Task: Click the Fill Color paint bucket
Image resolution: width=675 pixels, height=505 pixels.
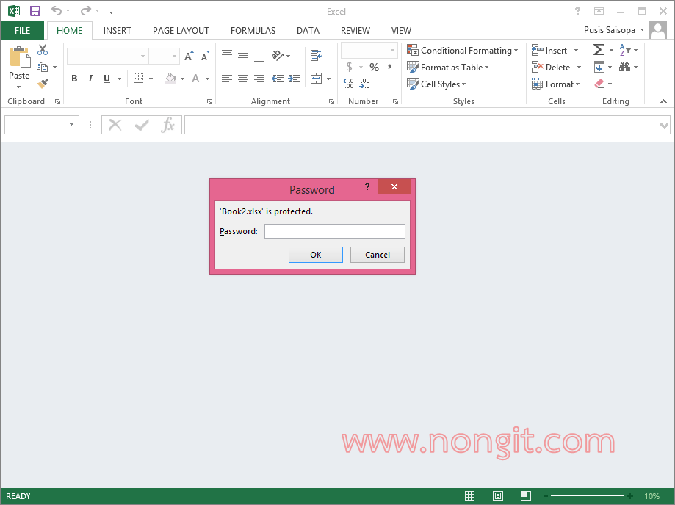Action: (x=171, y=79)
